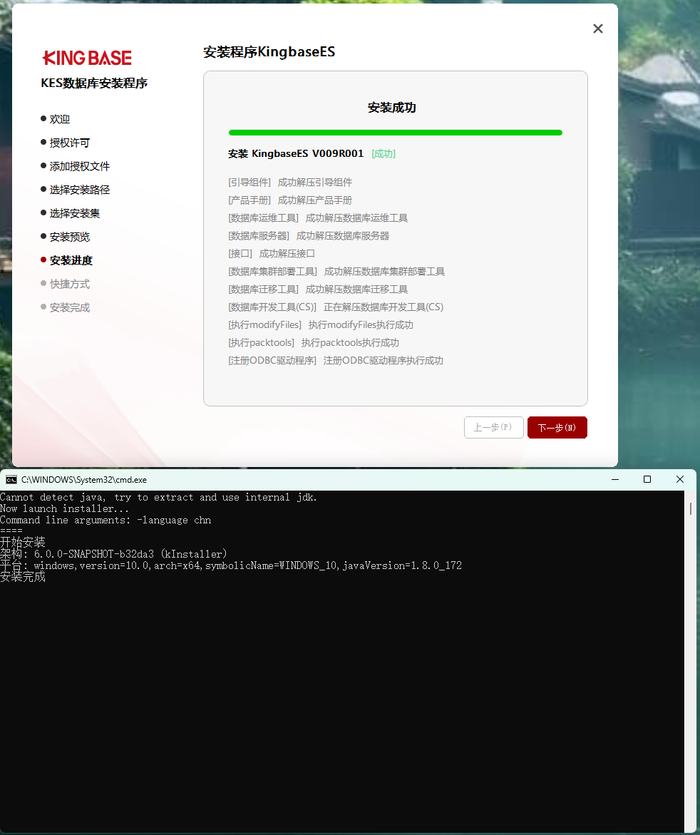Maximize the cmd.exe window

point(647,479)
